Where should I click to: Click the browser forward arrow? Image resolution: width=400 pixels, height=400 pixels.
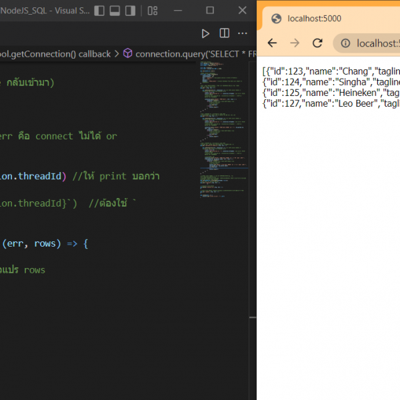click(x=295, y=43)
